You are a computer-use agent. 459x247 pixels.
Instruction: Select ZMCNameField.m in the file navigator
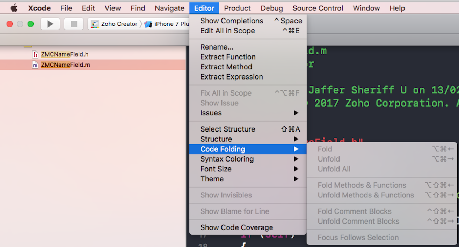coord(65,65)
